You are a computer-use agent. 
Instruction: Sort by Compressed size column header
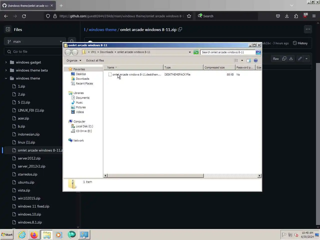click(219, 67)
